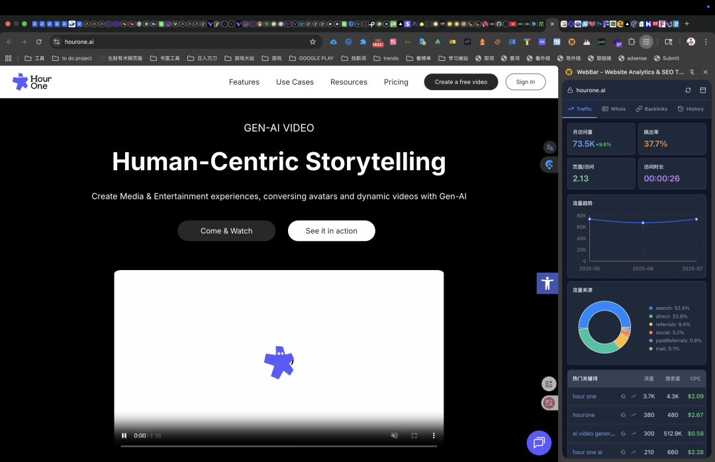
Task: Click the cookie extension icon in toolbar
Action: (x=497, y=42)
